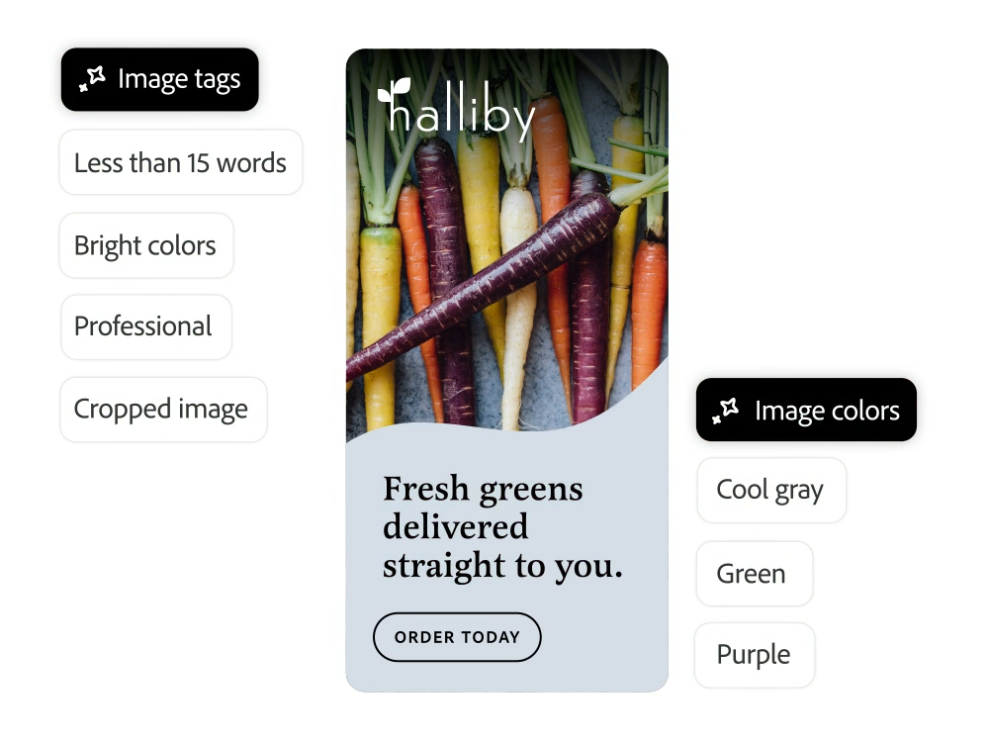The image size is (989, 742).
Task: Enable the "Professional" tag chip
Action: (144, 326)
